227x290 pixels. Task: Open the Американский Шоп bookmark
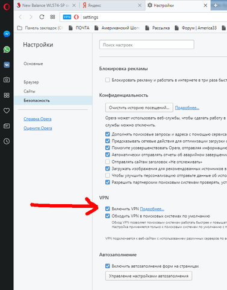[x=117, y=28]
